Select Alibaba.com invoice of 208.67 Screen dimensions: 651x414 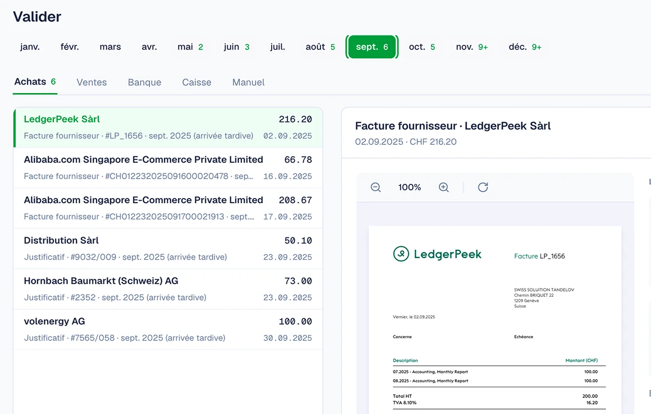(x=168, y=208)
